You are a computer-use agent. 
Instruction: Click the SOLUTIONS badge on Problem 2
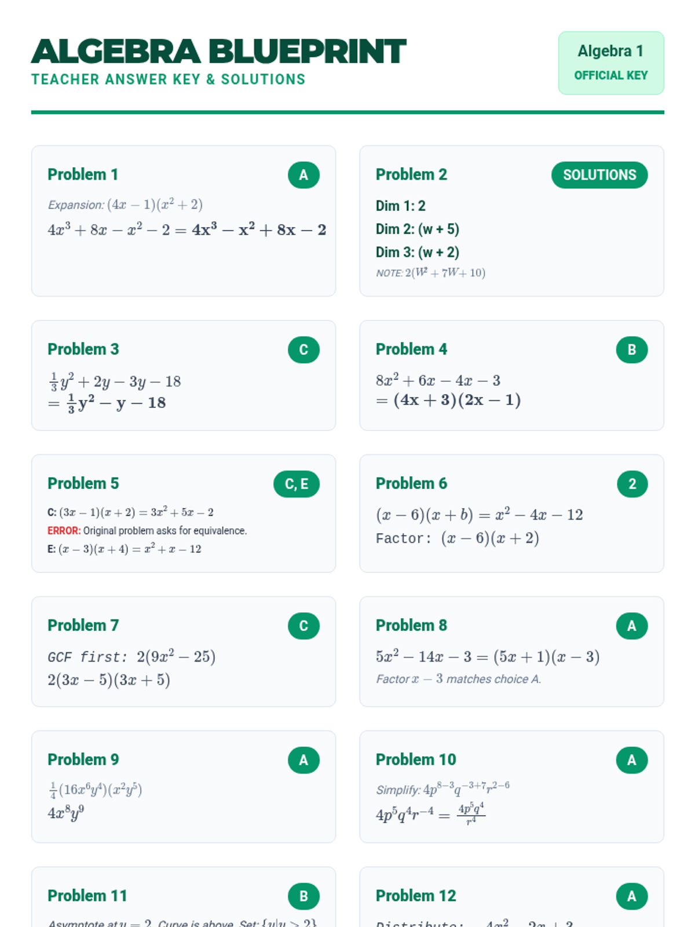pyautogui.click(x=599, y=175)
